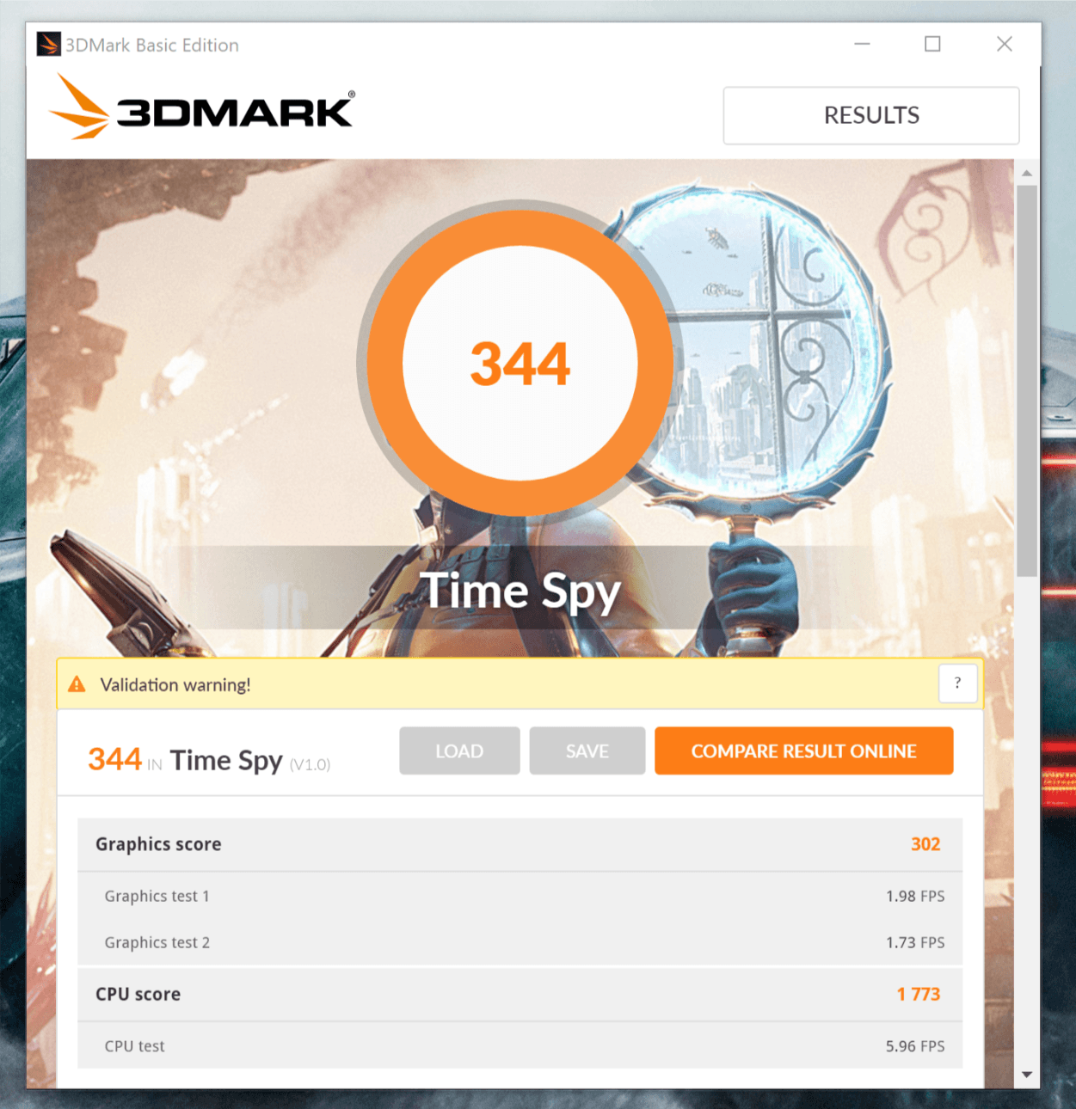Click the Graphics test 2 row
1076x1109 pixels.
click(520, 942)
